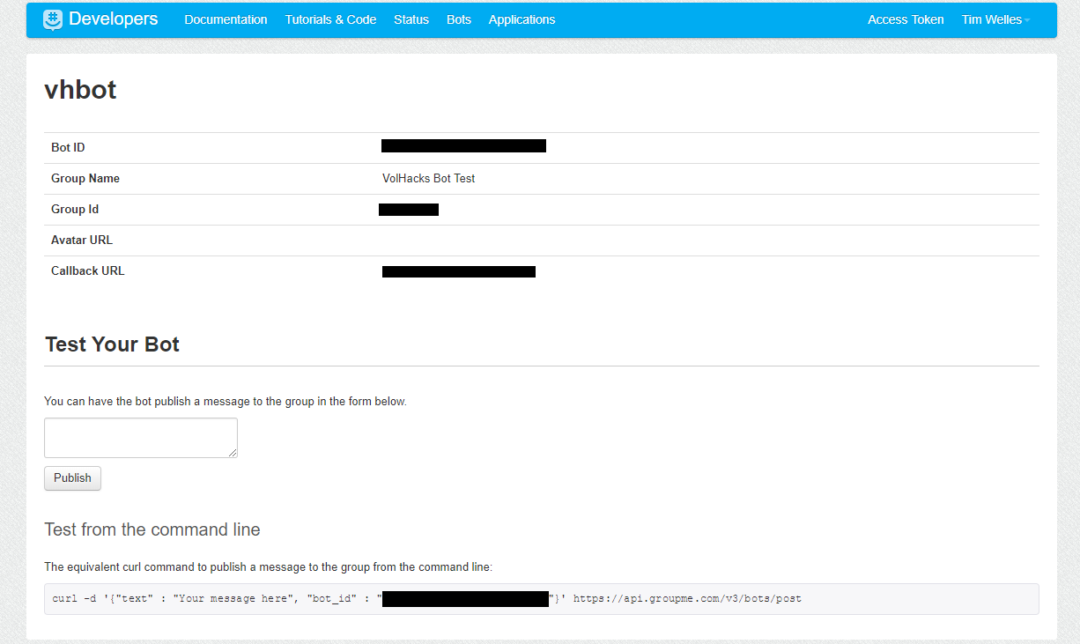Click the GroupMe Developers logo icon

(x=51, y=19)
